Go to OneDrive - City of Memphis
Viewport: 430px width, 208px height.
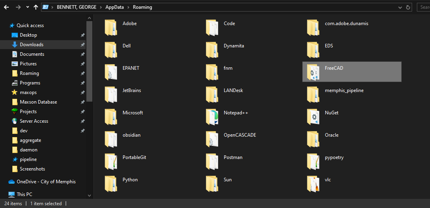46,182
